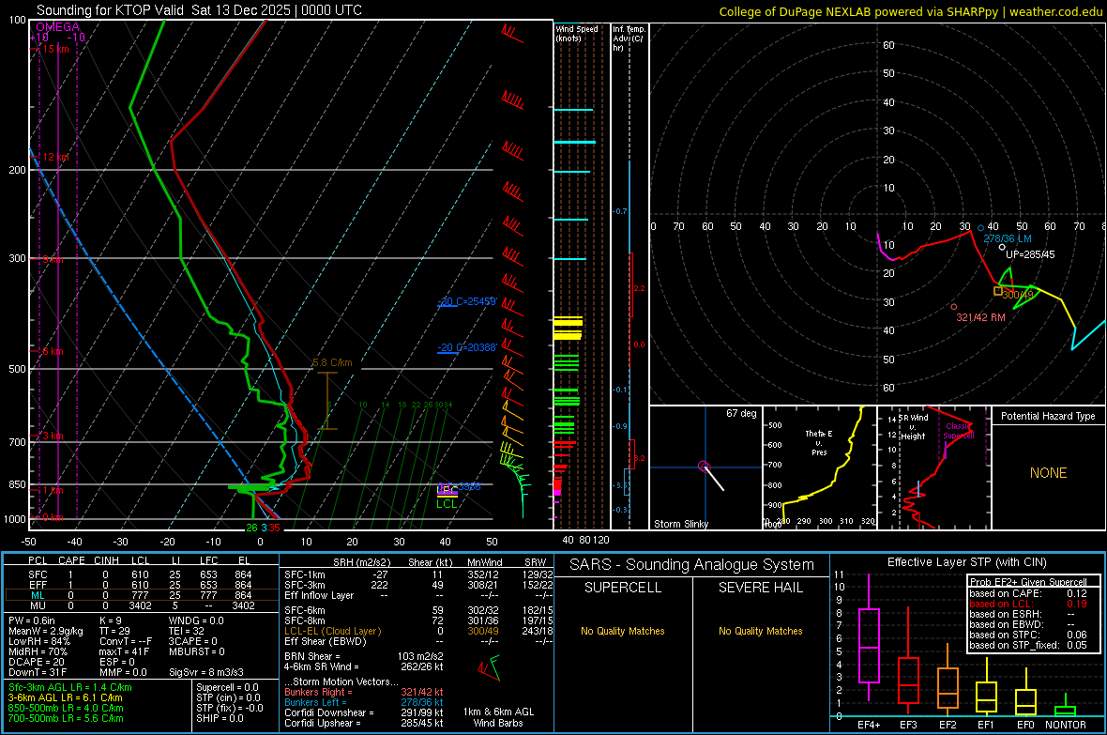This screenshot has height=735, width=1107.
Task: Click the Storm Slinky label
Action: [680, 524]
